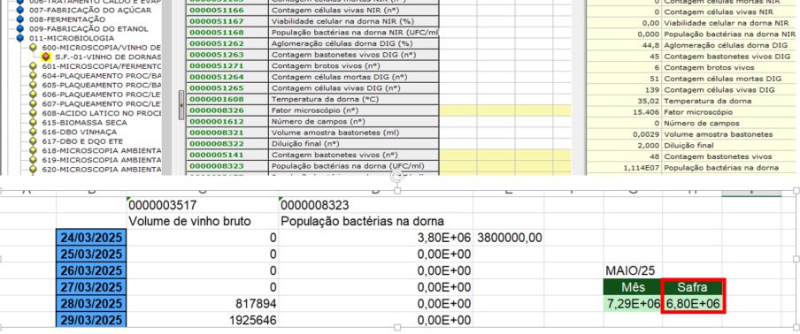Select code 0000001608 in the table
800x334 pixels.
(x=227, y=99)
